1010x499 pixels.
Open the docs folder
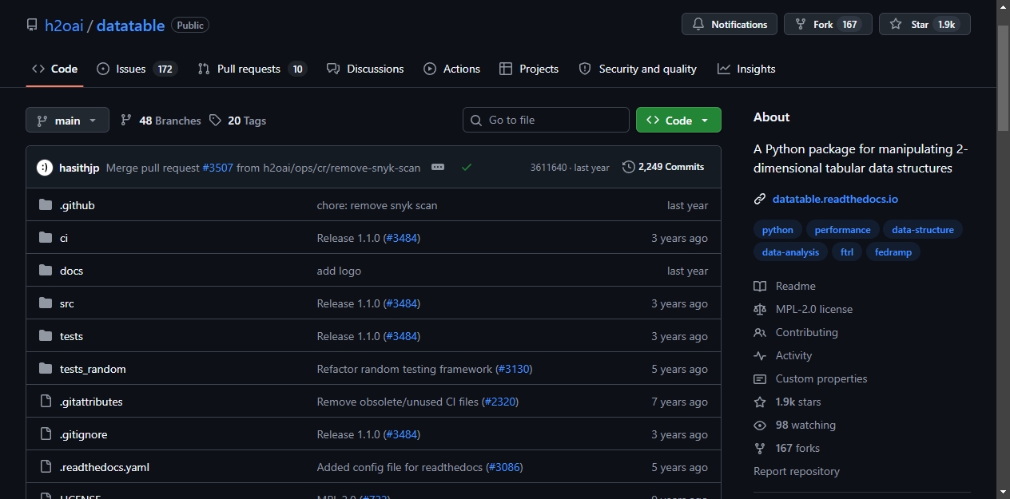[71, 271]
